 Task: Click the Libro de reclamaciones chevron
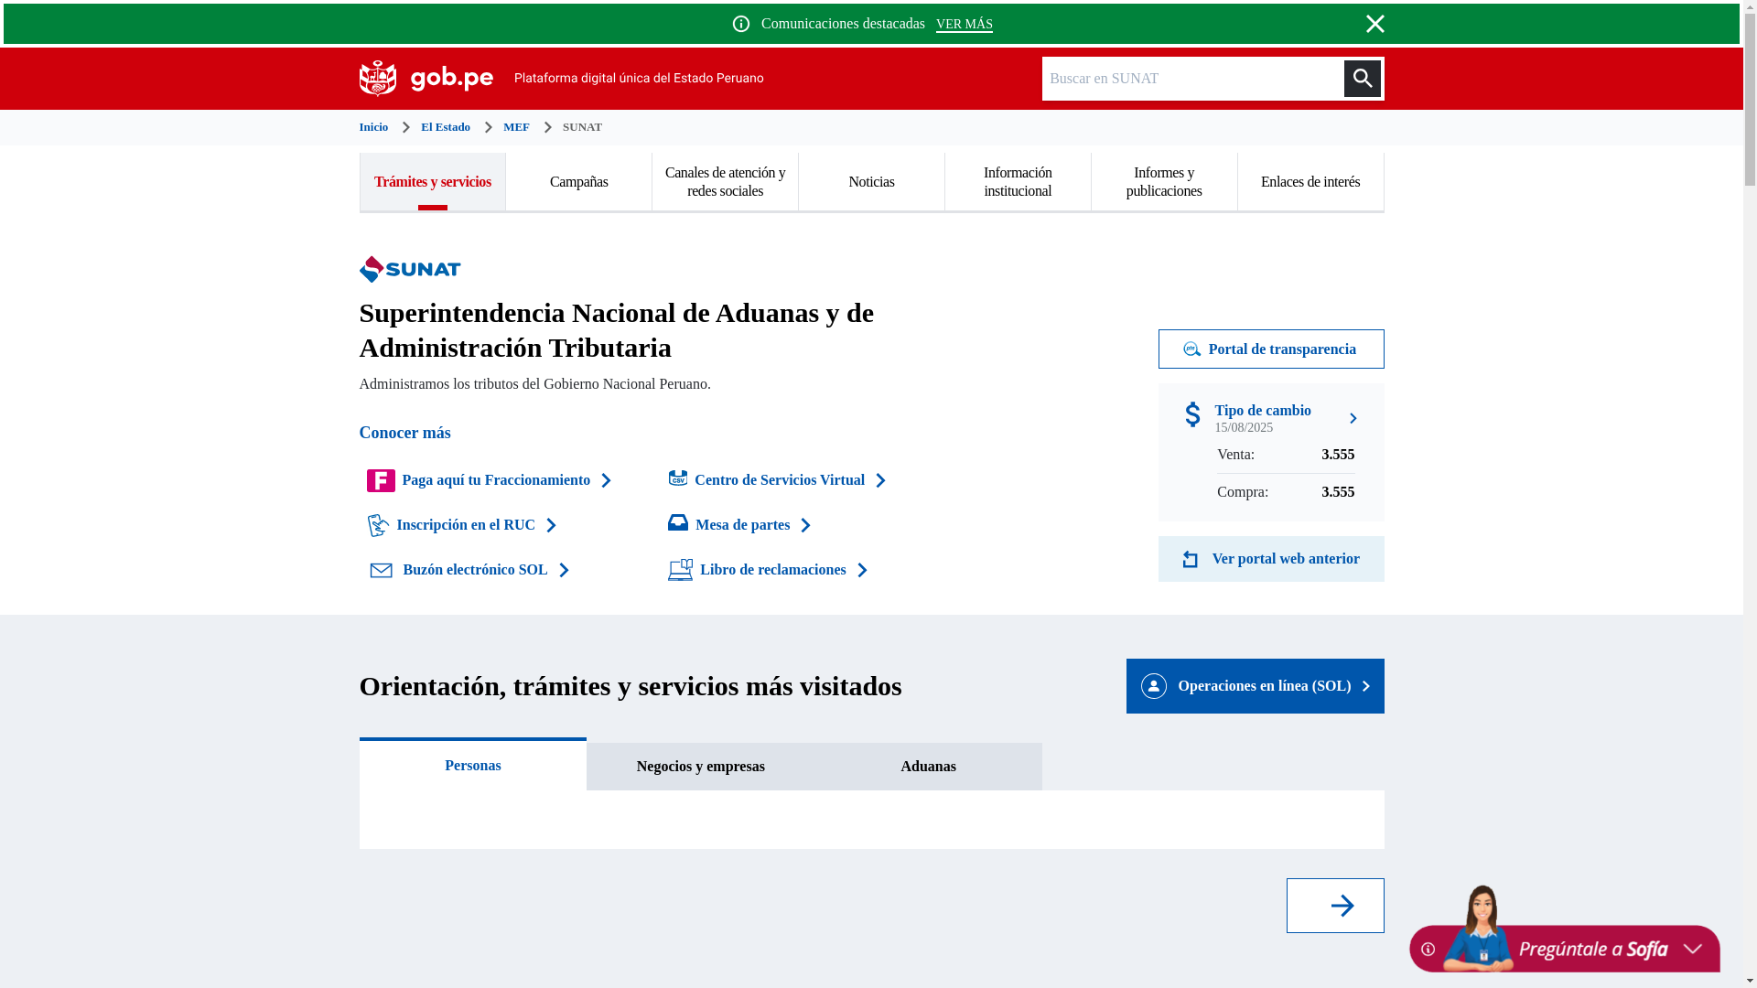coord(862,571)
